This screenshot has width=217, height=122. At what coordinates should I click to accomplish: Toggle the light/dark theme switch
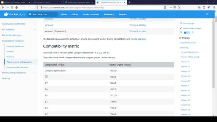pos(187,33)
